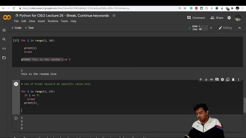
Task: Move the cell down with arrow
Action: point(206,79)
